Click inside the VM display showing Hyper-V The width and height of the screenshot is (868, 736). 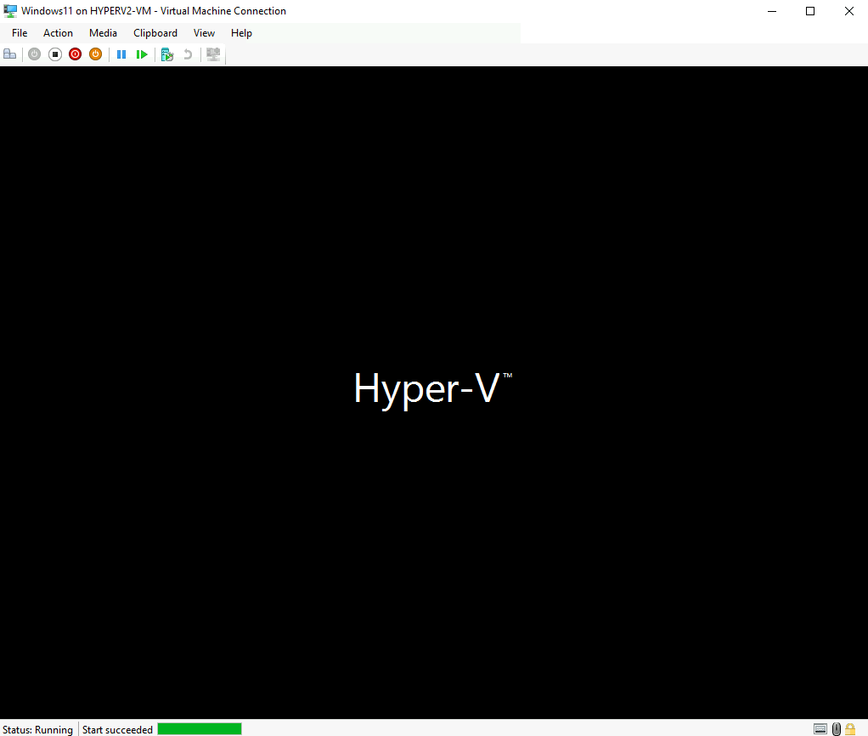(434, 392)
